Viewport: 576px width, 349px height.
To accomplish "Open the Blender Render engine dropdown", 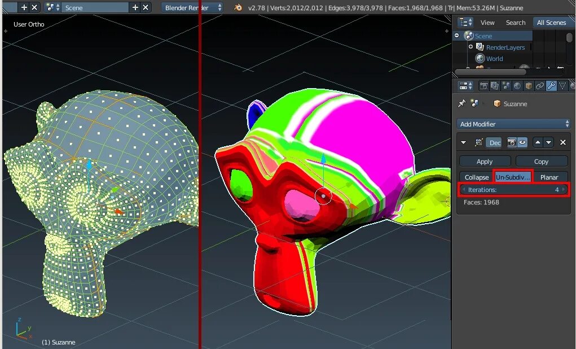I will pyautogui.click(x=192, y=8).
